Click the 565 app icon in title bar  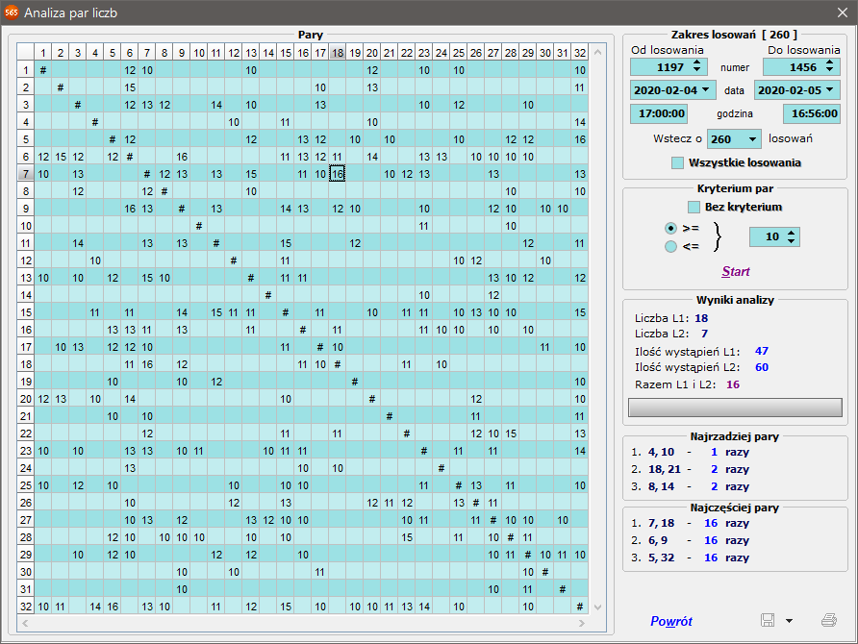click(x=12, y=12)
